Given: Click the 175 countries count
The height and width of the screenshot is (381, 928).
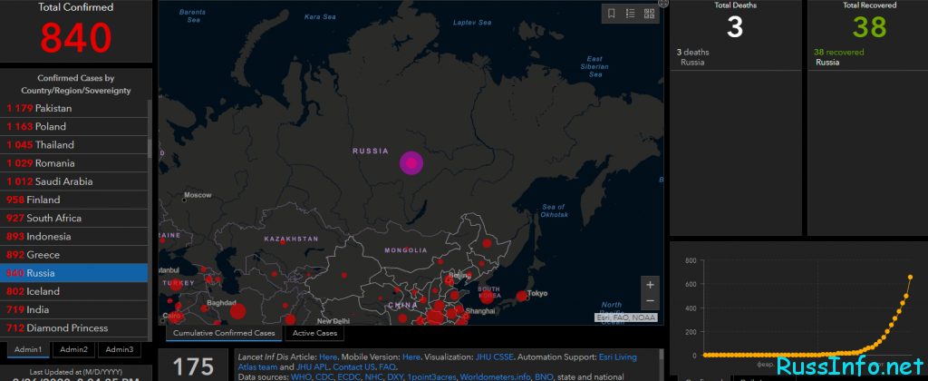Looking at the screenshot, I should pyautogui.click(x=194, y=366).
